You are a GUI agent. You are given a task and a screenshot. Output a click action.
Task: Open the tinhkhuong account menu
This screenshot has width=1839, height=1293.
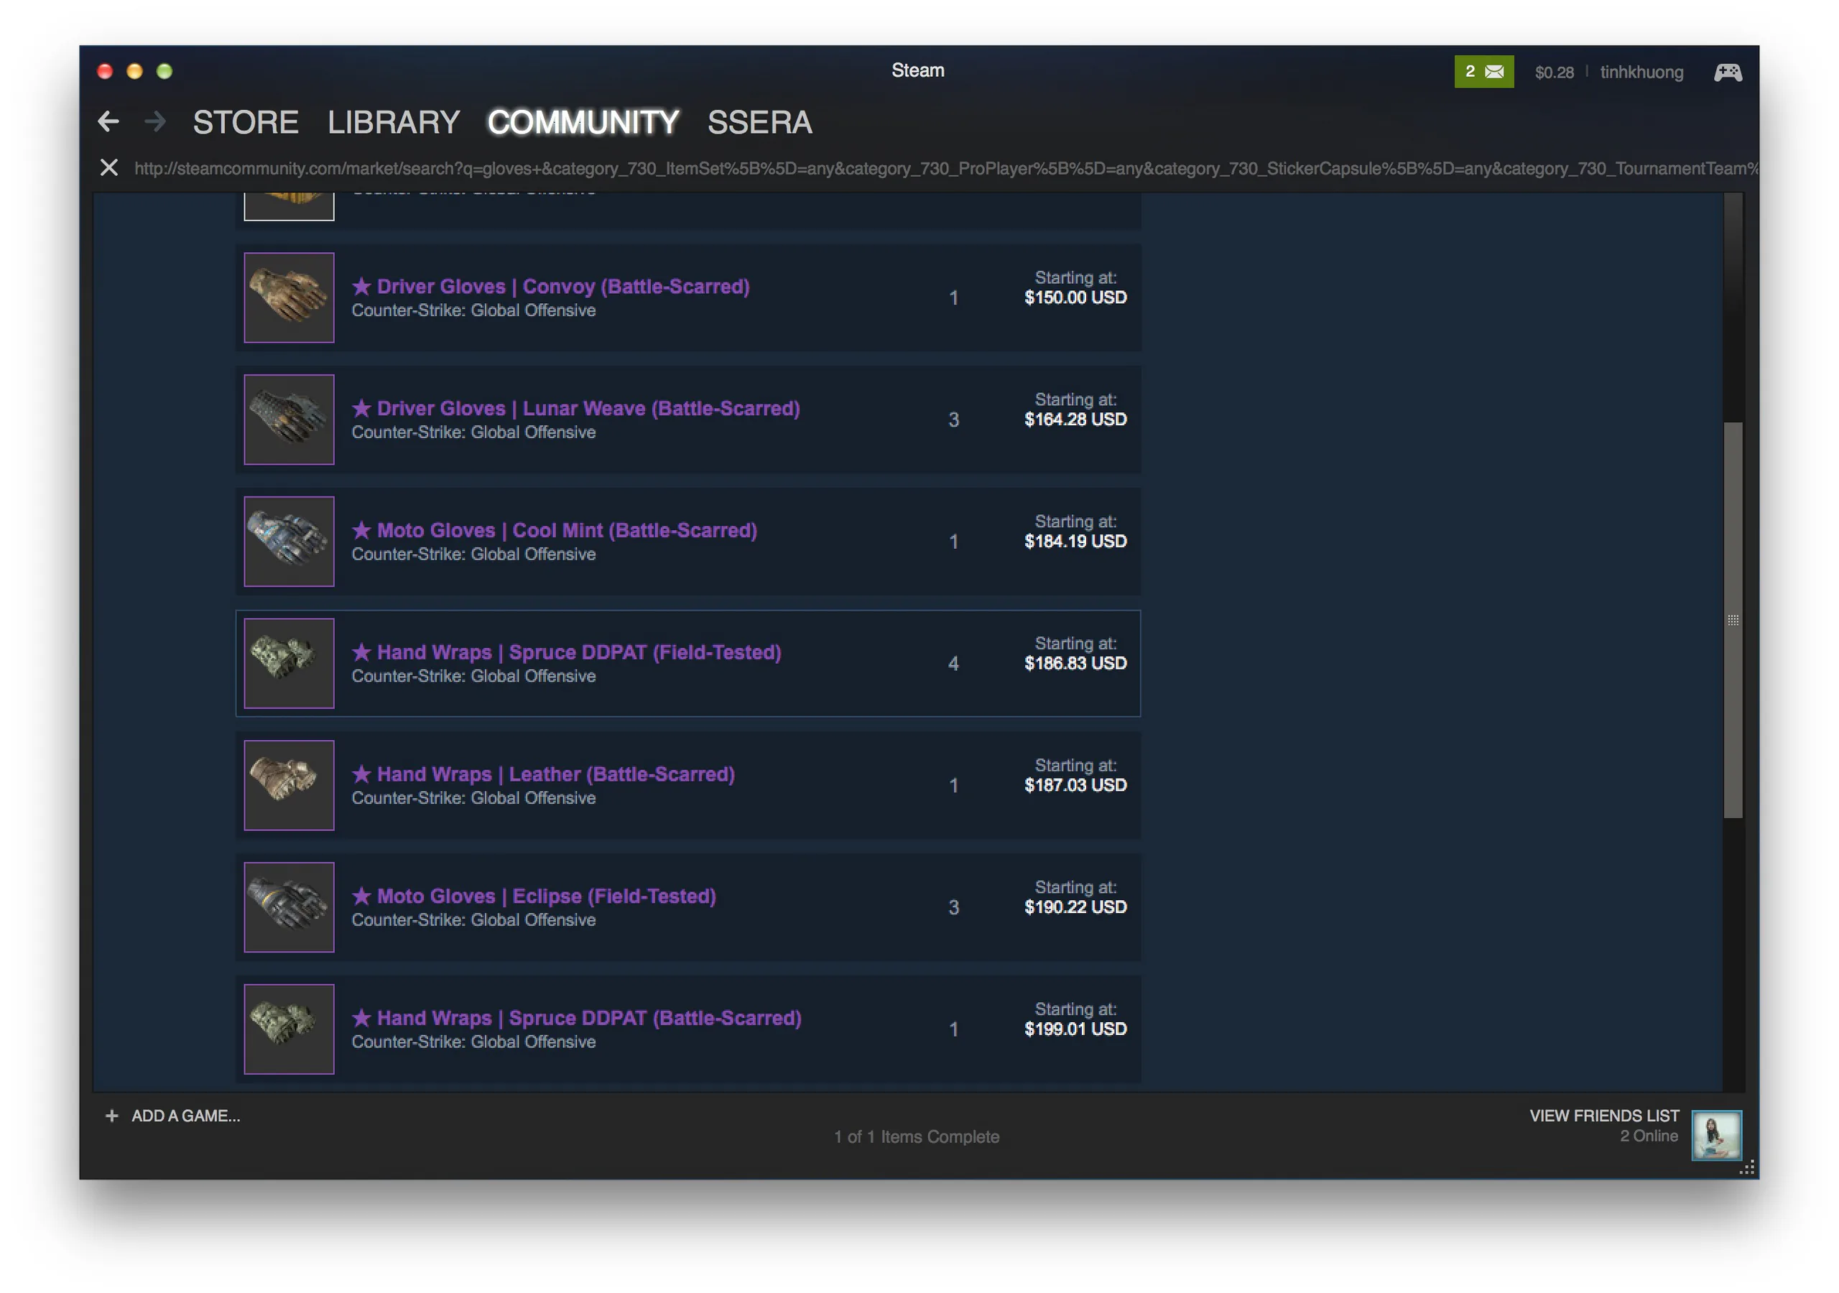click(x=1641, y=72)
